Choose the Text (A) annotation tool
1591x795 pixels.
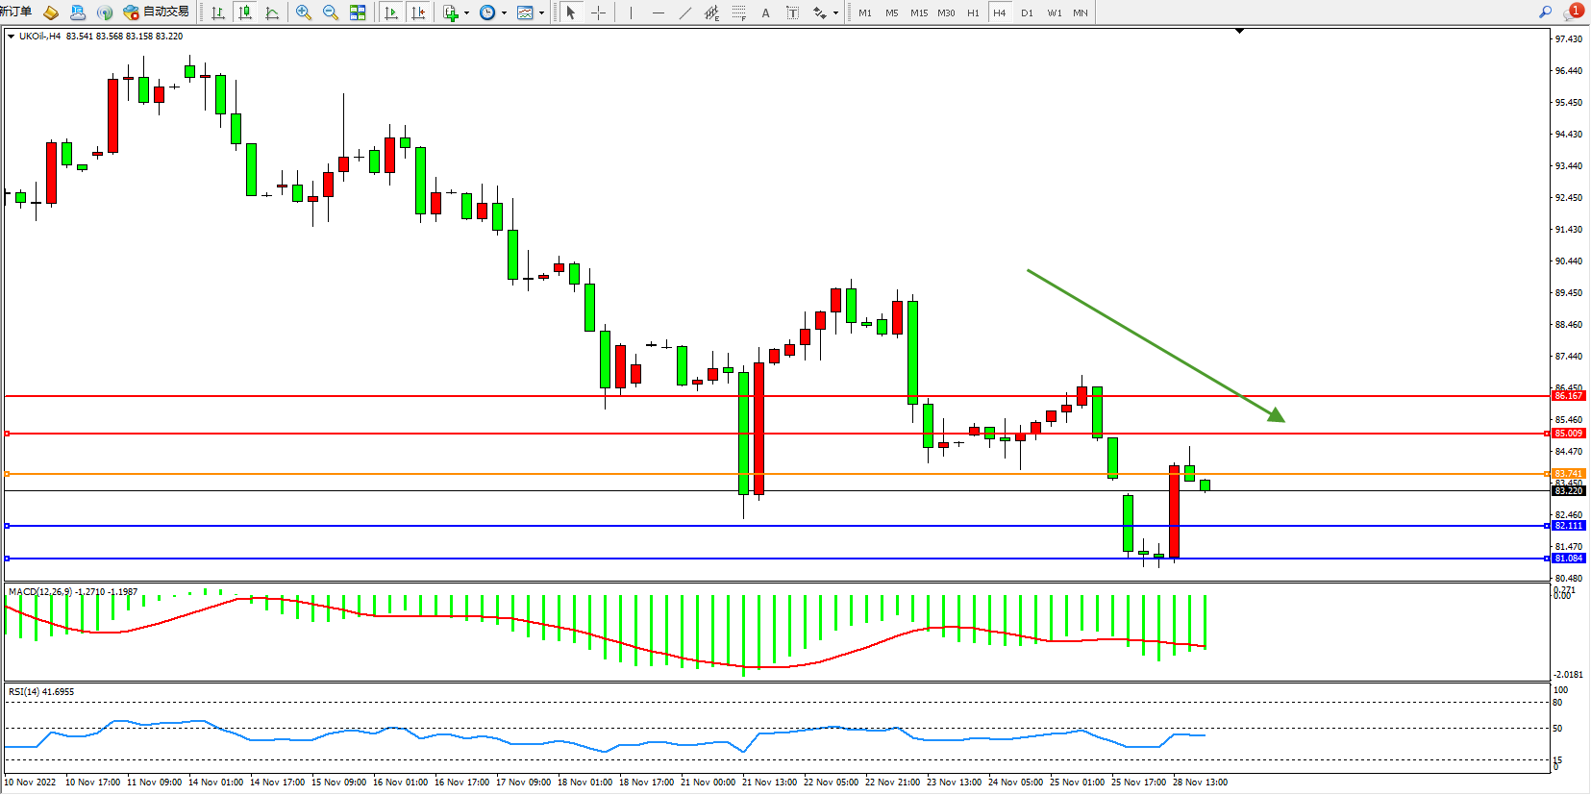(x=765, y=12)
